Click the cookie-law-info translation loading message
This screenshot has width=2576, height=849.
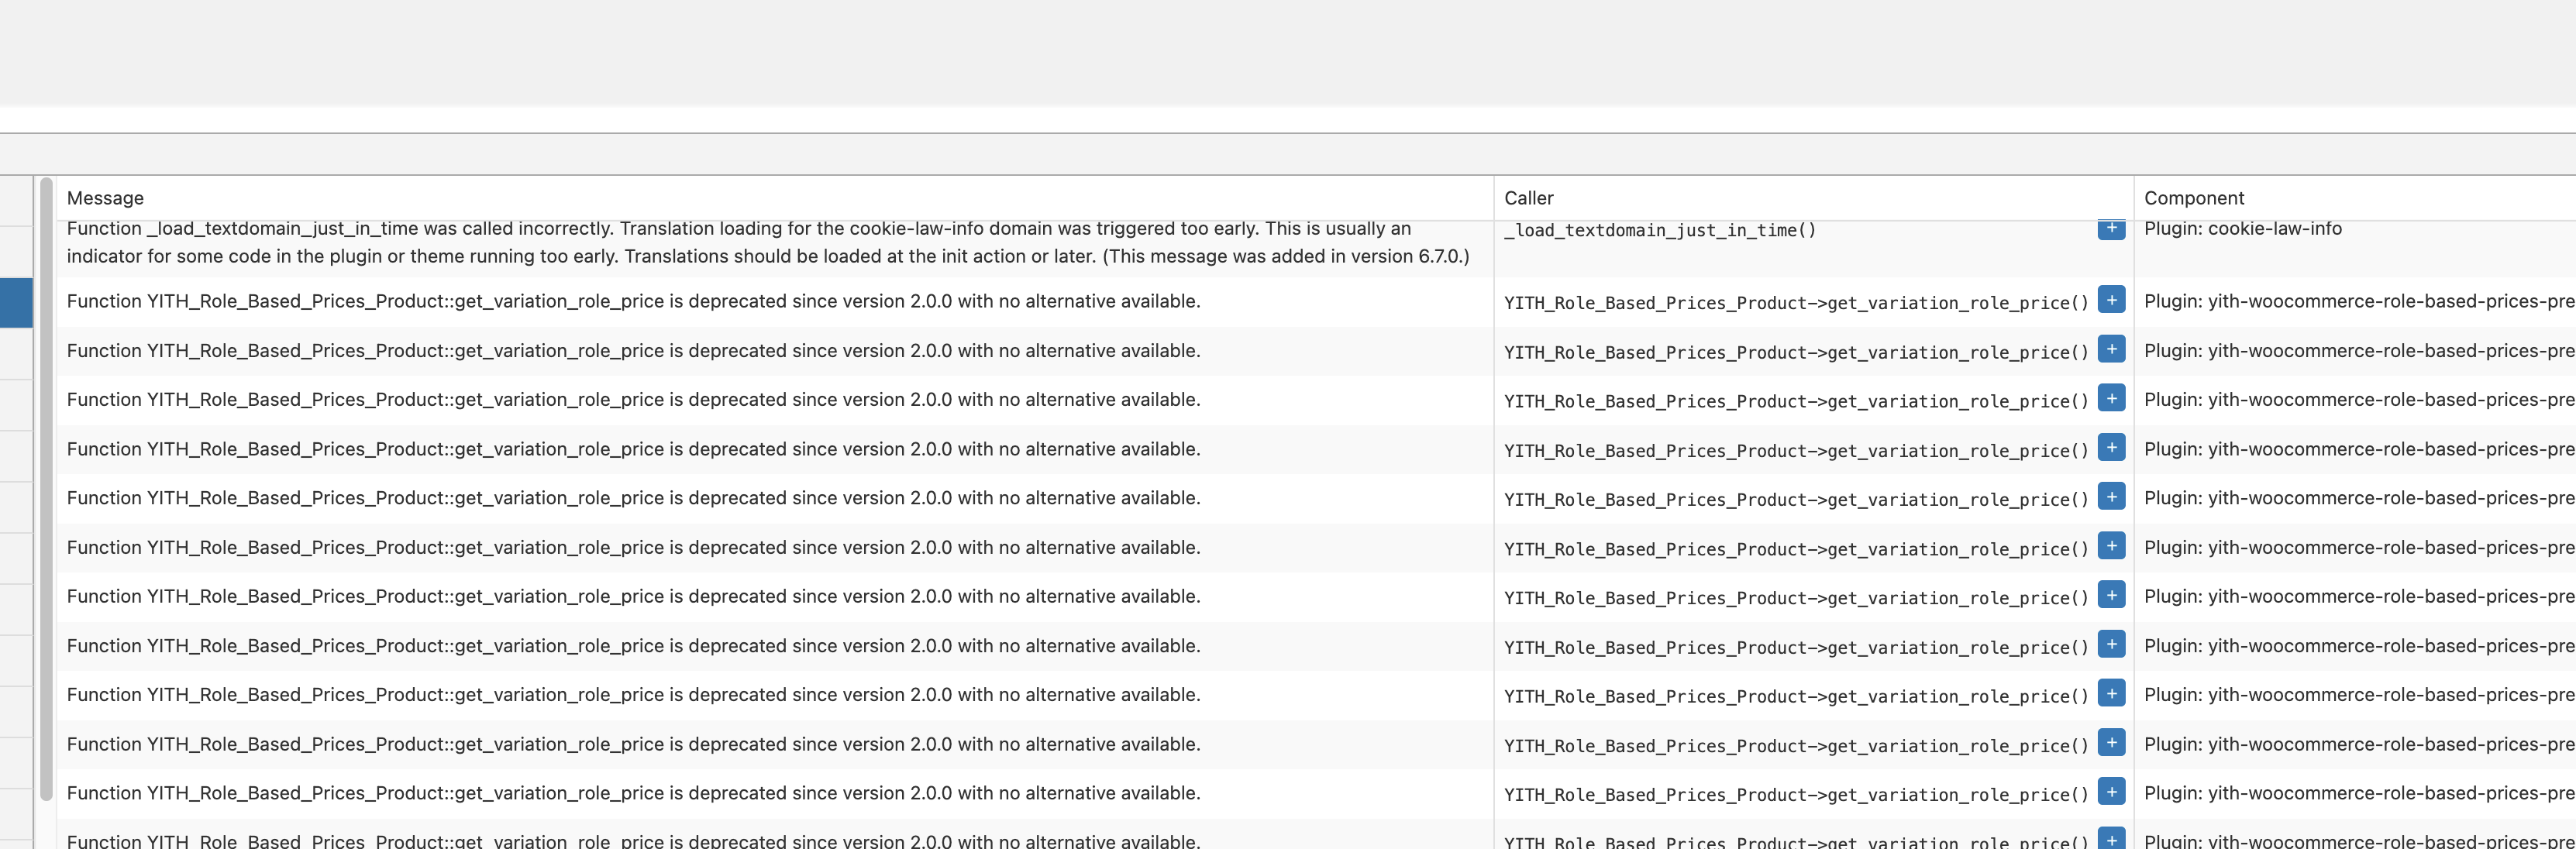click(768, 242)
